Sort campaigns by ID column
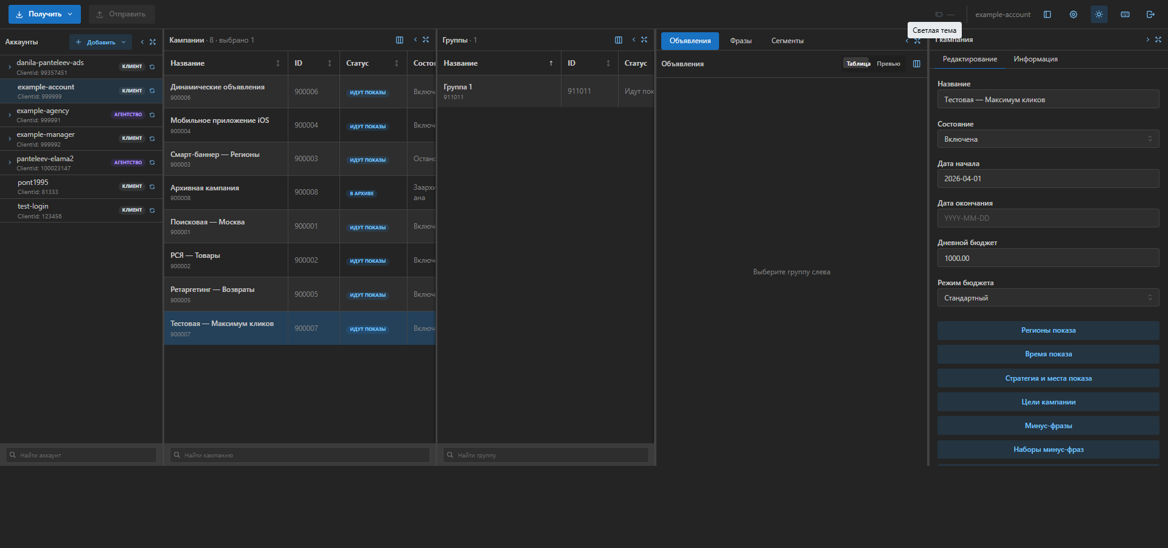This screenshot has width=1168, height=548. click(x=330, y=63)
